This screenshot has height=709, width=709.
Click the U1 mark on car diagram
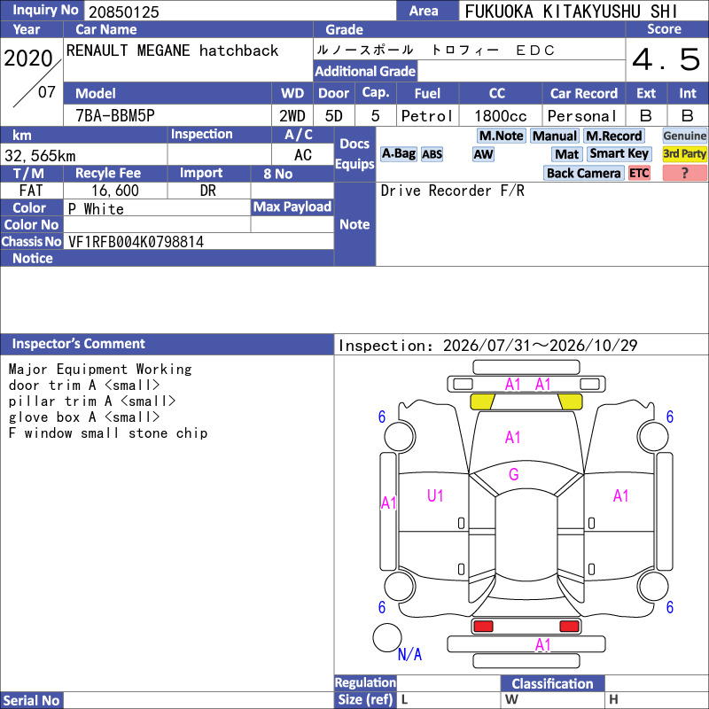coord(435,496)
